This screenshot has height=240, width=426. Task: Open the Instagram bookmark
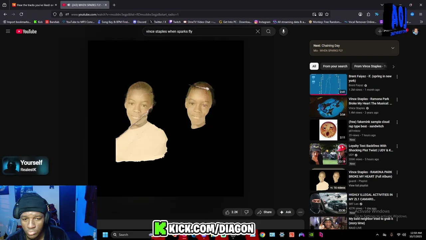coord(262,22)
